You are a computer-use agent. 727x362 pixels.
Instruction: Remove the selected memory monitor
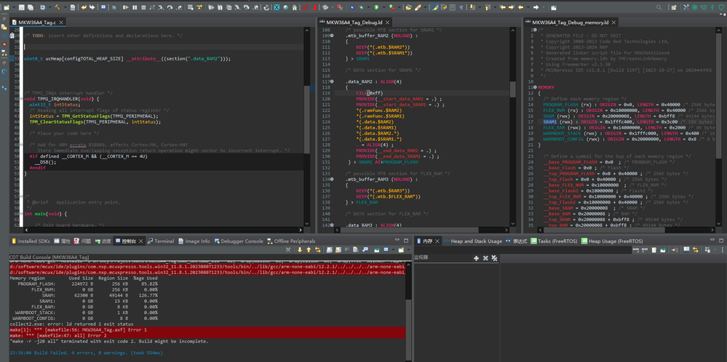click(x=485, y=257)
